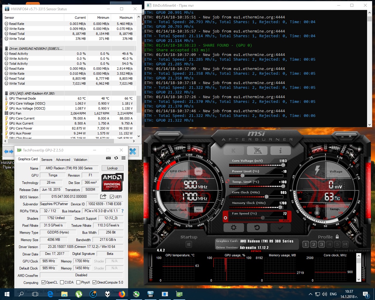Switch to the Advanced tab in GPU-Z
375x300 pixels.
tap(63, 160)
